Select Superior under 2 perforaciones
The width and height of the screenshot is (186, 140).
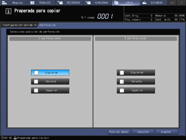coord(50,90)
